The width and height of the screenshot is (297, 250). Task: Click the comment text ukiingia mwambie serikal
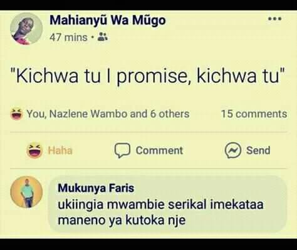pos(160,204)
